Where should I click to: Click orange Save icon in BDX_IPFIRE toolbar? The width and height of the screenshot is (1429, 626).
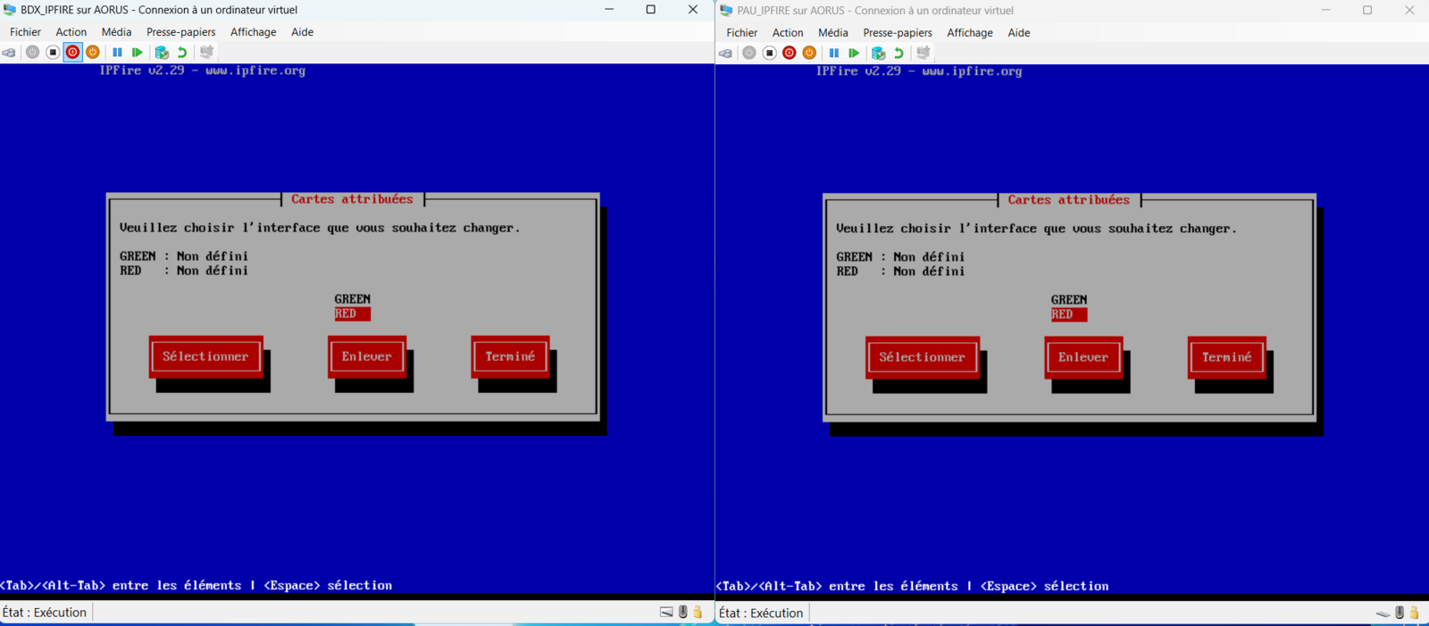click(93, 53)
